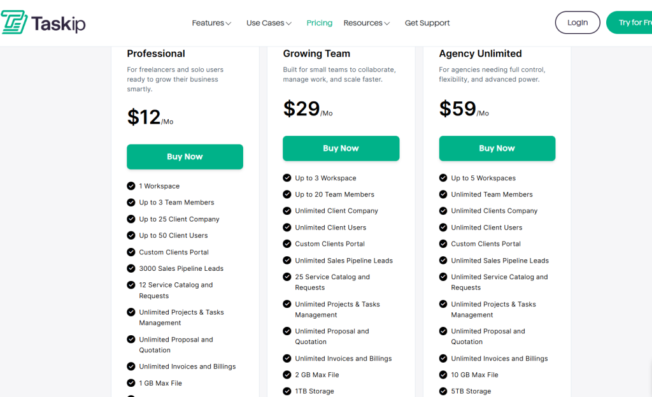Click checkmark beside Unlimited Team Members

point(443,194)
